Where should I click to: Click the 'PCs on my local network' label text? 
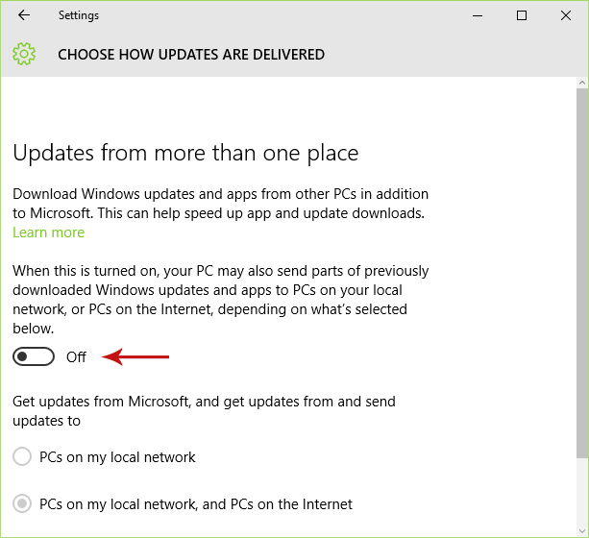pyautogui.click(x=117, y=457)
